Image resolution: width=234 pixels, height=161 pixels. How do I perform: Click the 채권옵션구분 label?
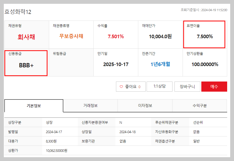coord(165,141)
